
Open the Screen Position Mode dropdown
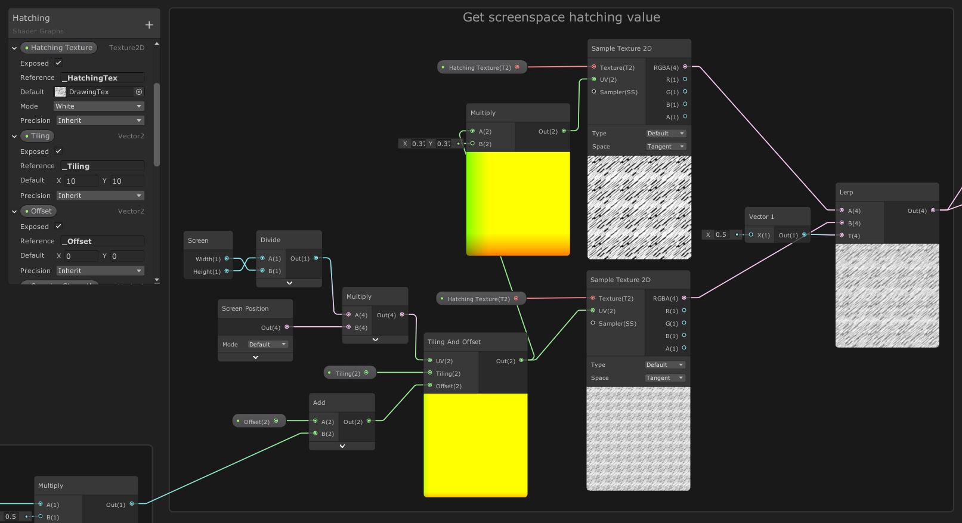[x=267, y=344]
